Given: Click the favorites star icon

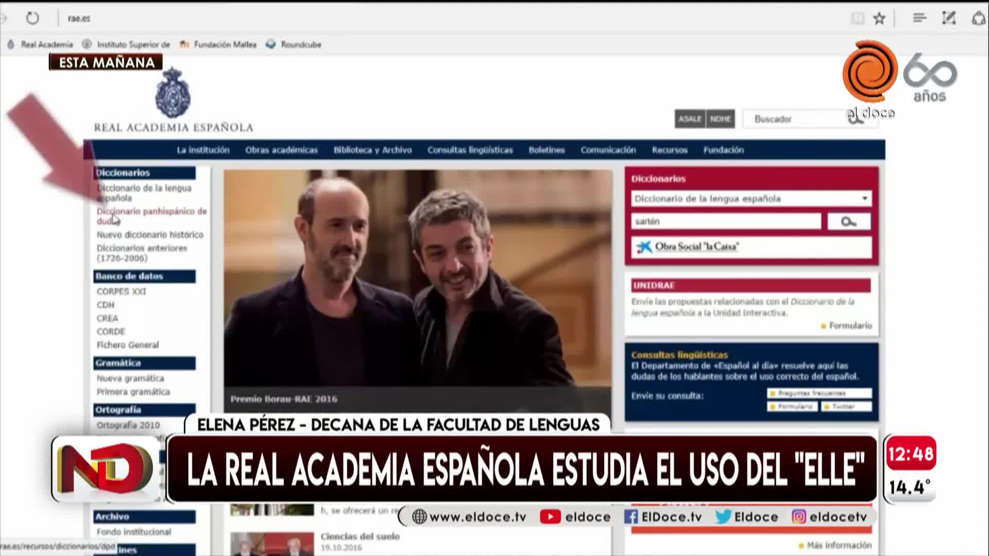Looking at the screenshot, I should (x=879, y=19).
